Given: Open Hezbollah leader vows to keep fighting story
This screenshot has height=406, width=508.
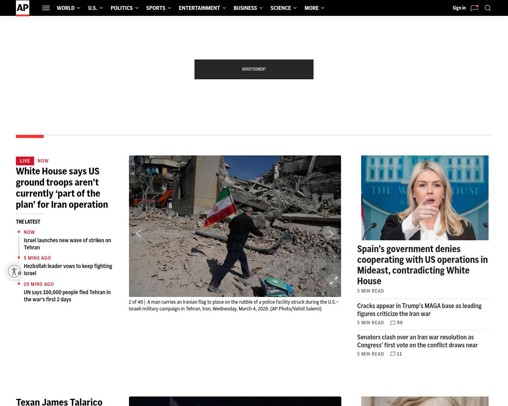Looking at the screenshot, I should point(68,270).
